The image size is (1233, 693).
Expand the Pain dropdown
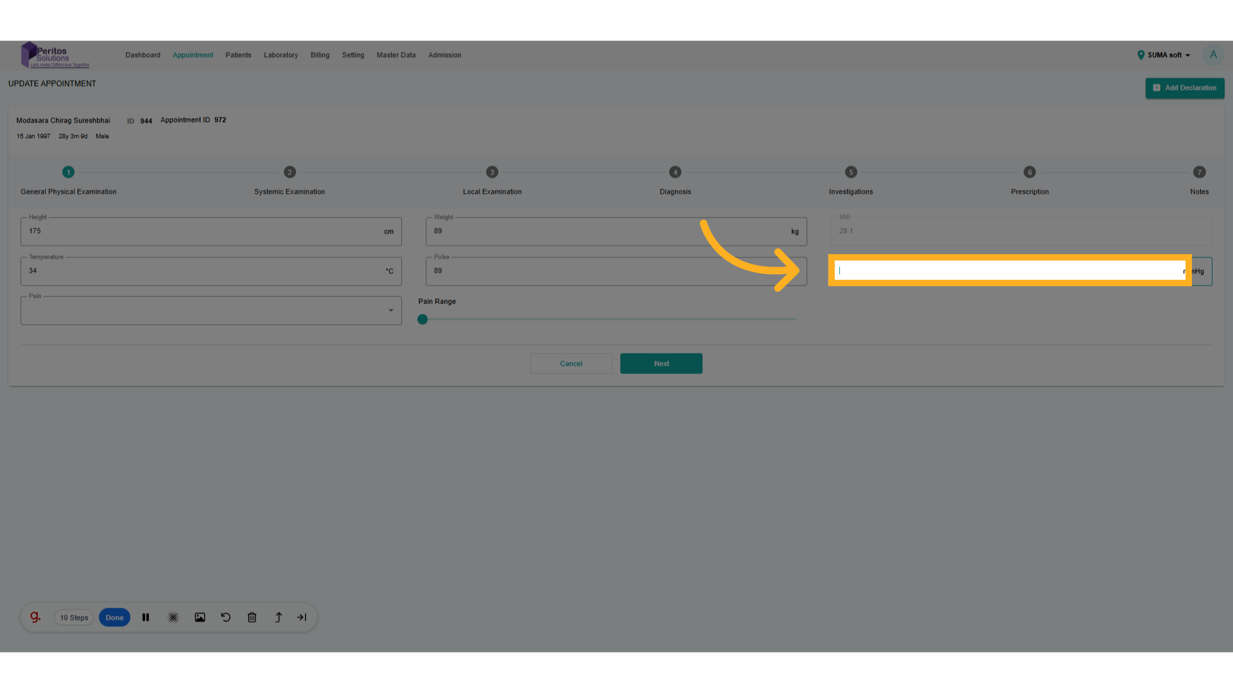tap(390, 311)
